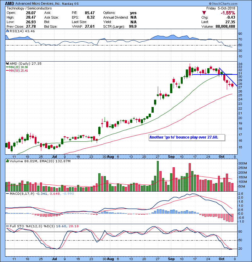
Task: Click the Volume panel bar icon
Action: [7, 161]
